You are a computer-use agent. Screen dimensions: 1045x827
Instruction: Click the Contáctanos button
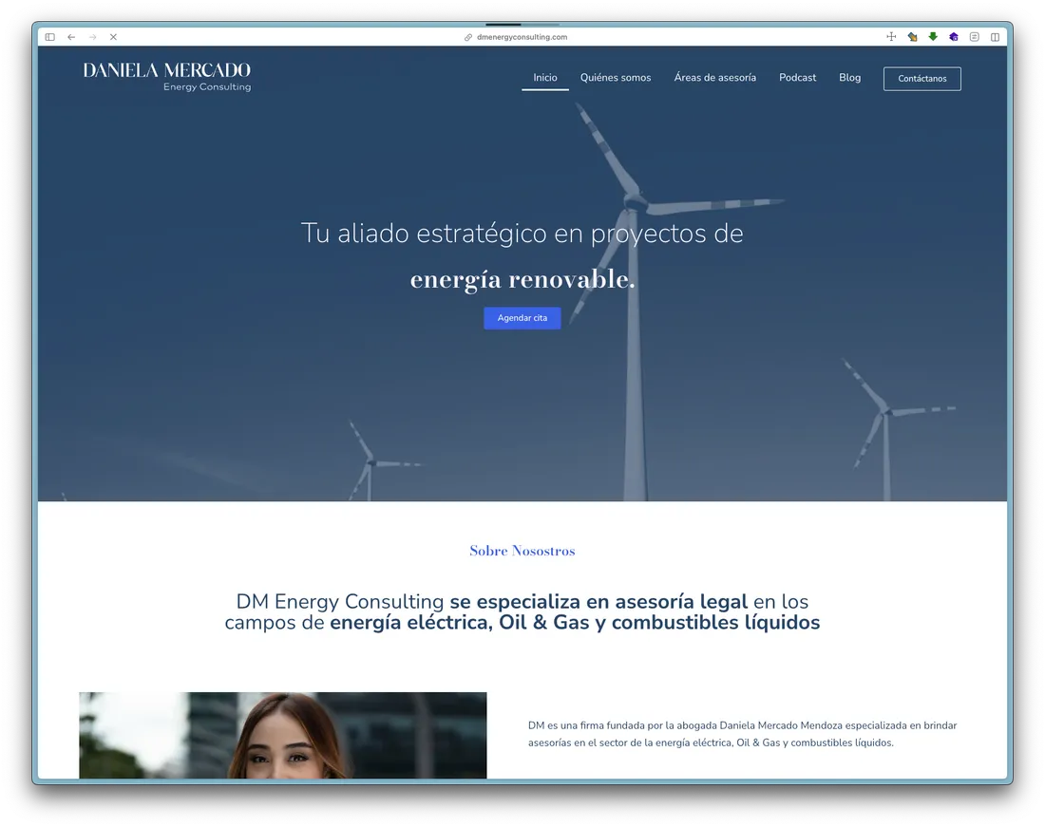[921, 79]
